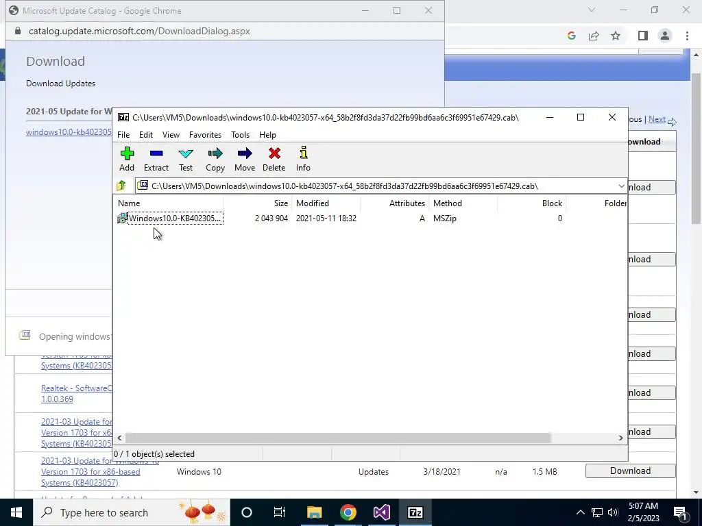702x526 pixels.
Task: Open the Edit menu in 7-Zip
Action: tap(146, 135)
